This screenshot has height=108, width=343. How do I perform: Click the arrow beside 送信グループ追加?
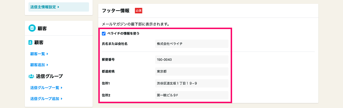coord(61,99)
